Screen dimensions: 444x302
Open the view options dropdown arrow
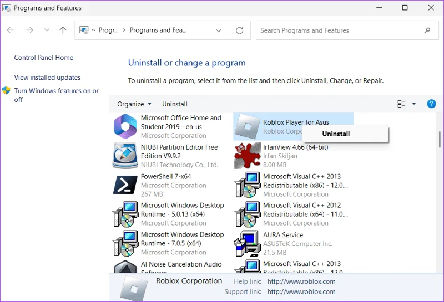(x=414, y=104)
